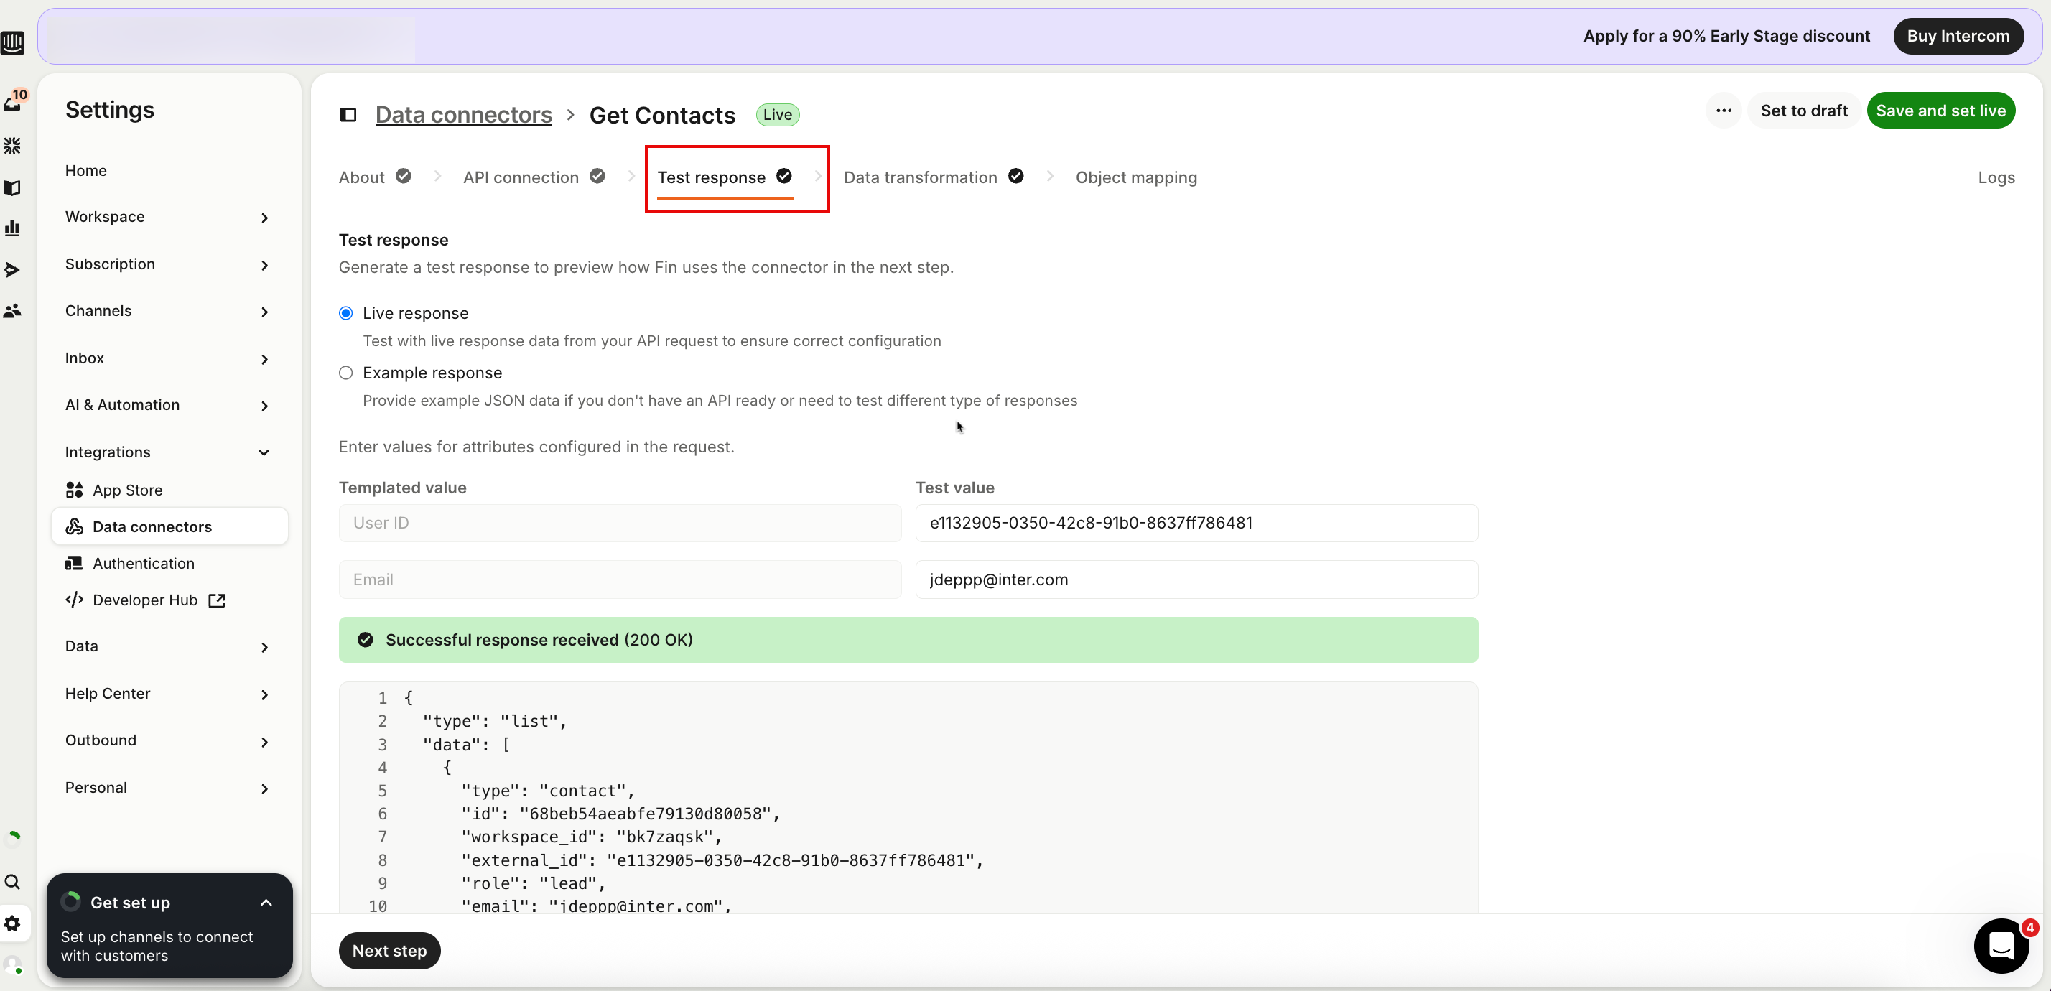Open the Logs tab
2051x991 pixels.
(x=1996, y=177)
